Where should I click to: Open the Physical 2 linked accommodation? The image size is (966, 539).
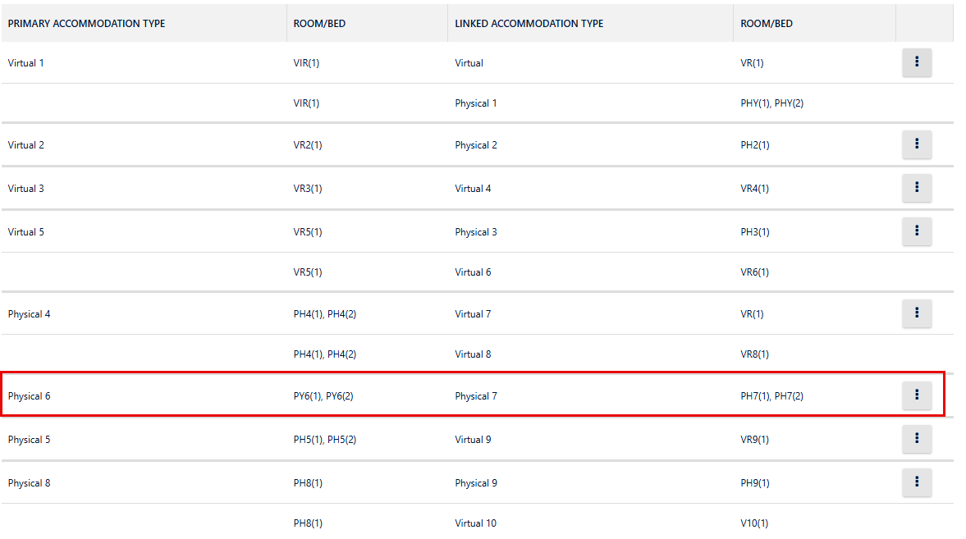(476, 145)
